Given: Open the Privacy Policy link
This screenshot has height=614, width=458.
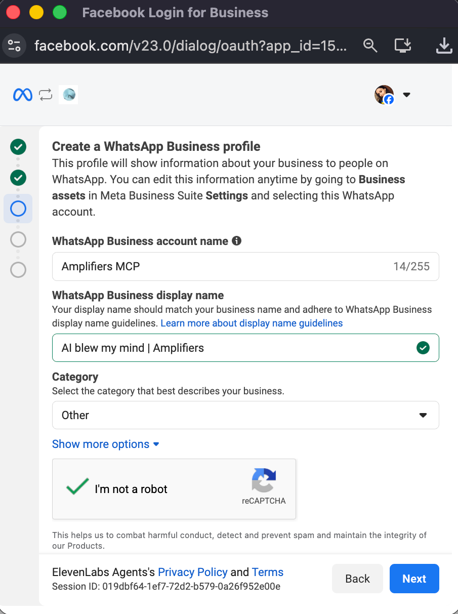Looking at the screenshot, I should (x=193, y=572).
